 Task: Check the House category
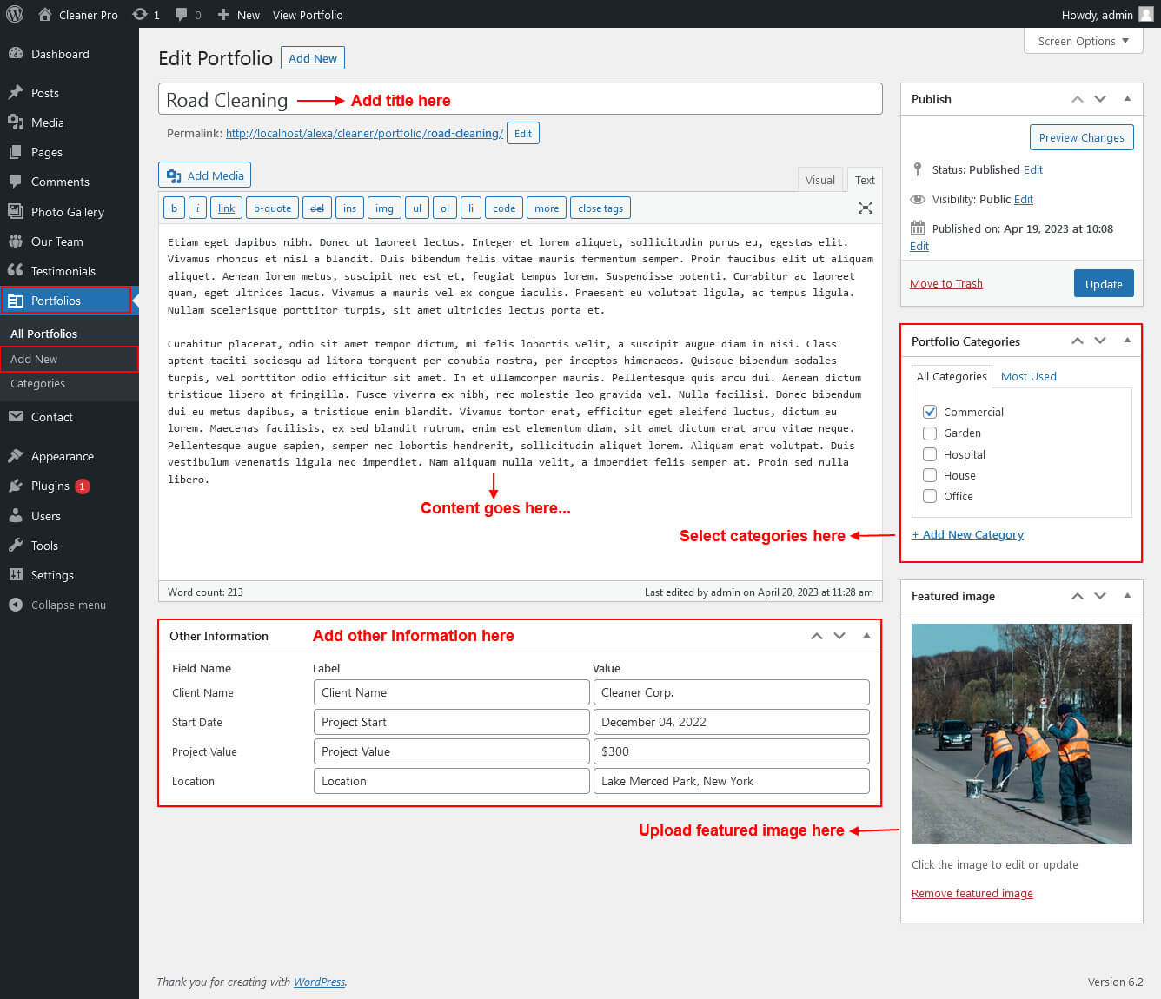pyautogui.click(x=930, y=475)
